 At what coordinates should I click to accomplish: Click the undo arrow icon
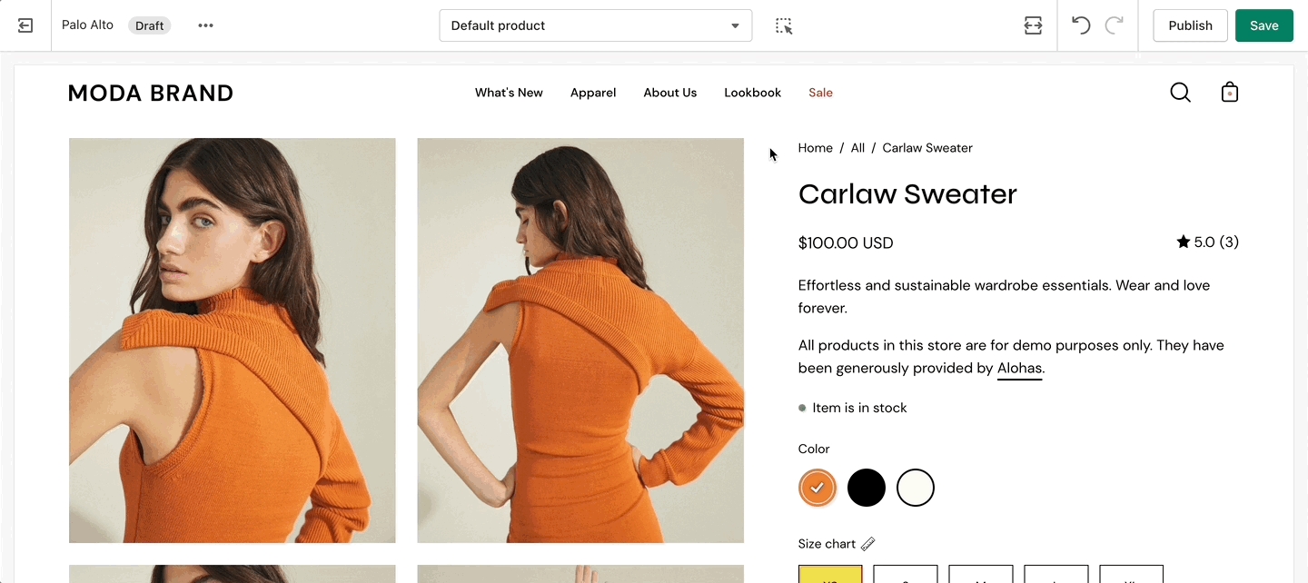(1080, 25)
